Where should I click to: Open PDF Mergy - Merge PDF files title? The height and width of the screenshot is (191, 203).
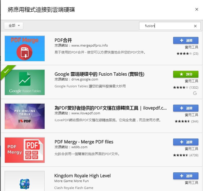click(x=84, y=142)
